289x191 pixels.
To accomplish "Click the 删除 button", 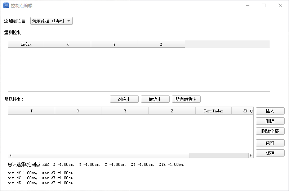I will (x=270, y=121).
